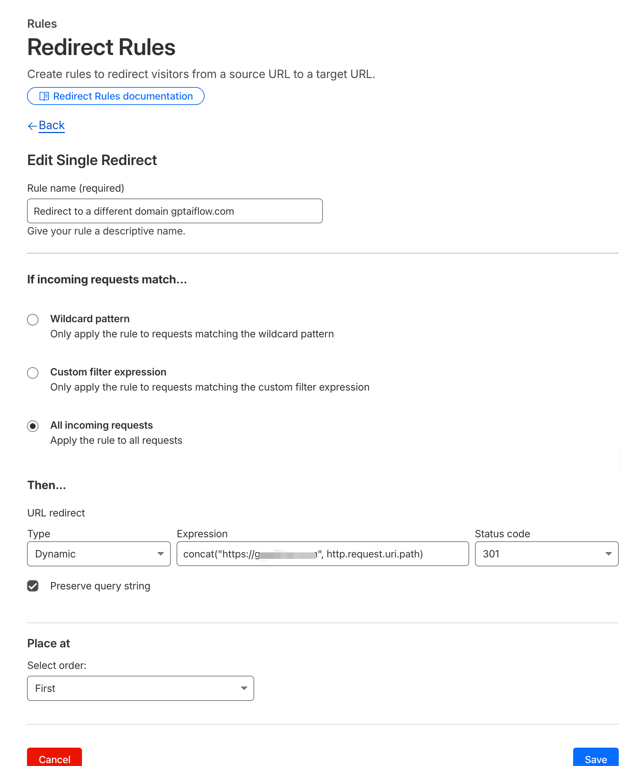622x766 pixels.
Task: Click the Wildcard pattern label text
Action: (x=90, y=319)
